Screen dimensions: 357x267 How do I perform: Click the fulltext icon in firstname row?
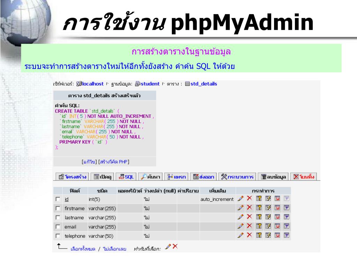287,208
